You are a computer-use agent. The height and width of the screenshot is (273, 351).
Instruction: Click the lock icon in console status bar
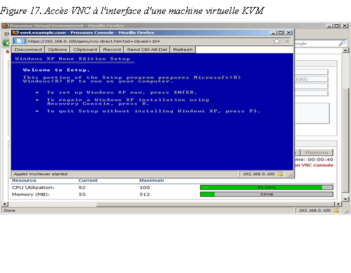(x=281, y=174)
